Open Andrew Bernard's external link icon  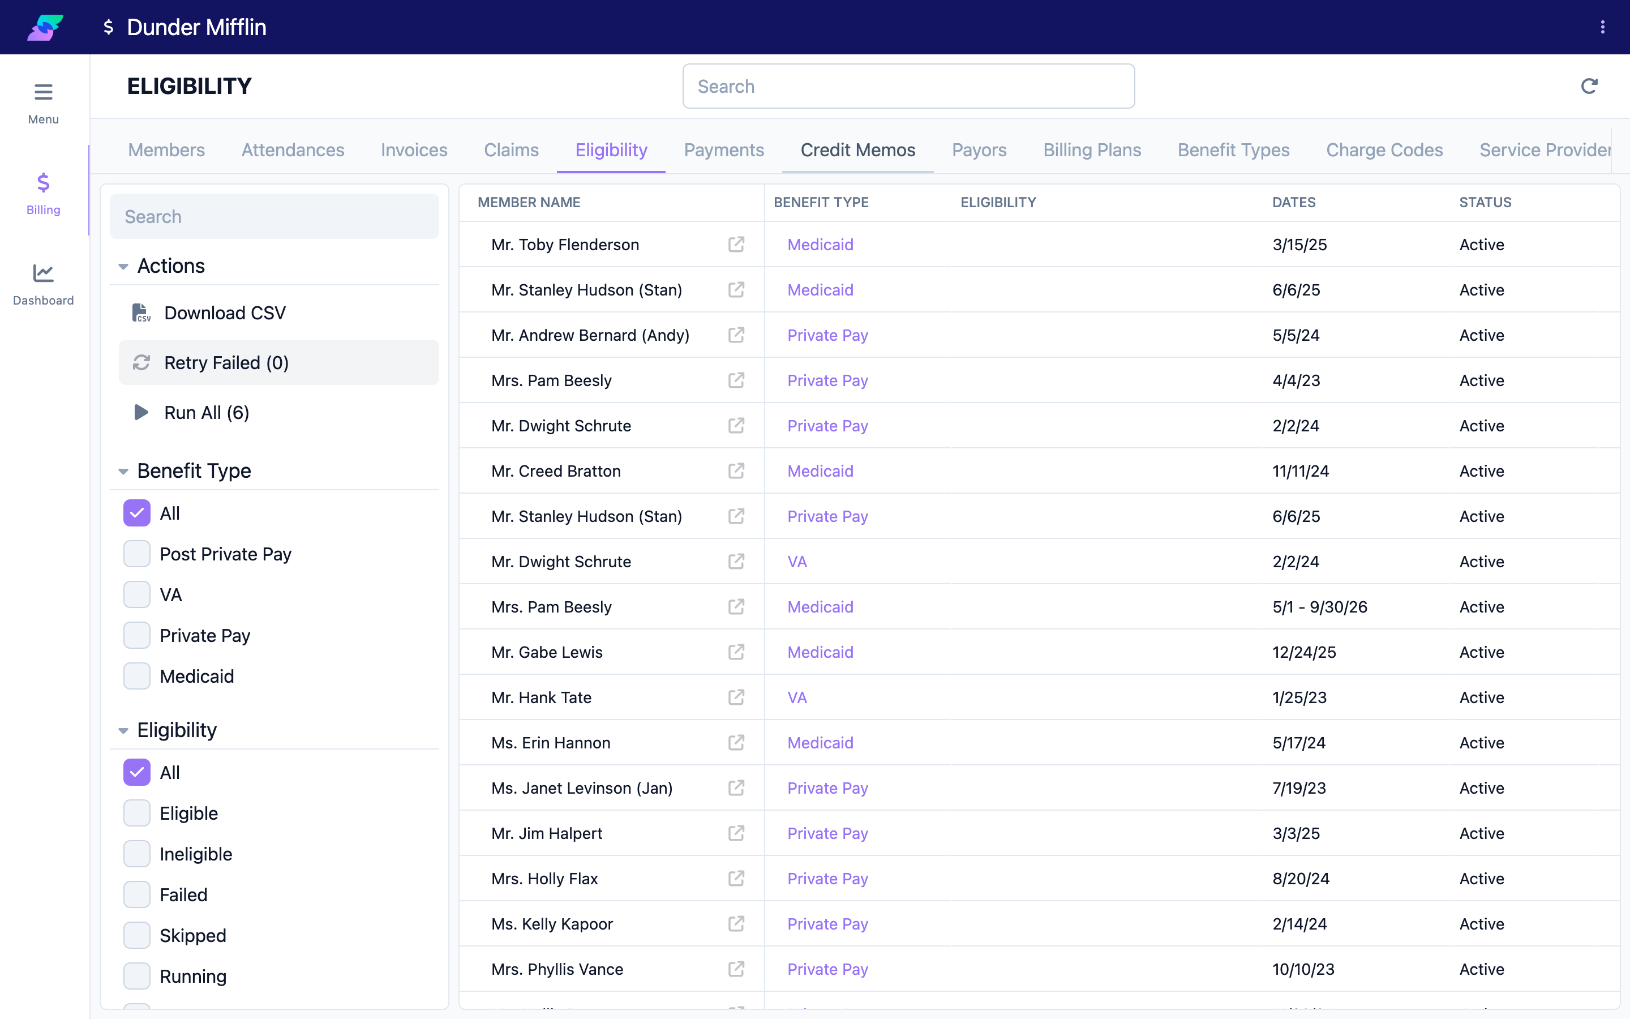736,335
